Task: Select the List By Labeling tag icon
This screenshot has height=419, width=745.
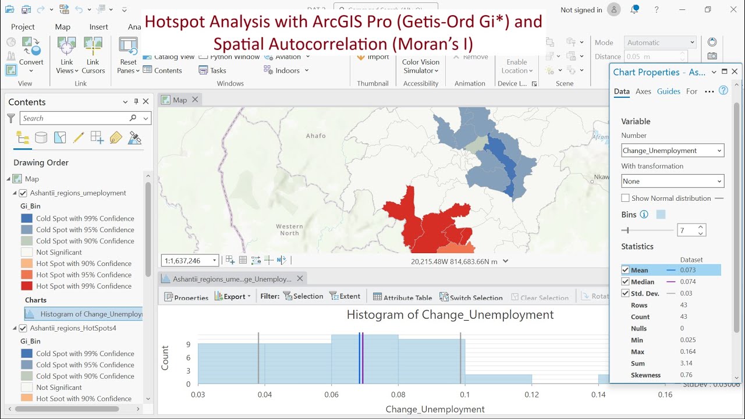Action: [116, 138]
